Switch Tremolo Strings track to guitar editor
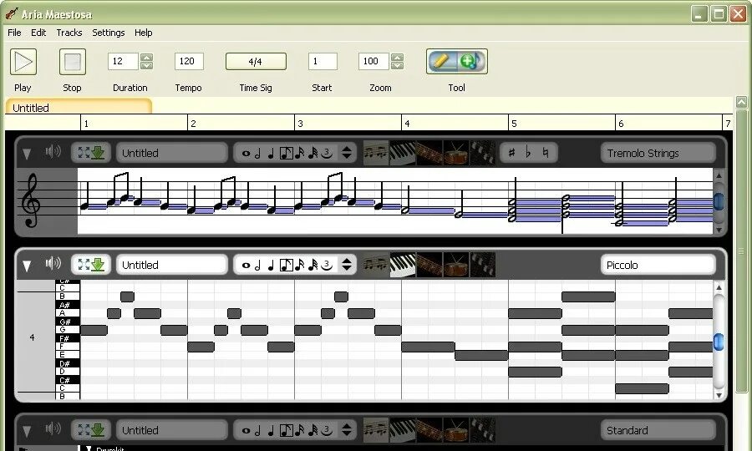This screenshot has height=451, width=752. tap(429, 153)
